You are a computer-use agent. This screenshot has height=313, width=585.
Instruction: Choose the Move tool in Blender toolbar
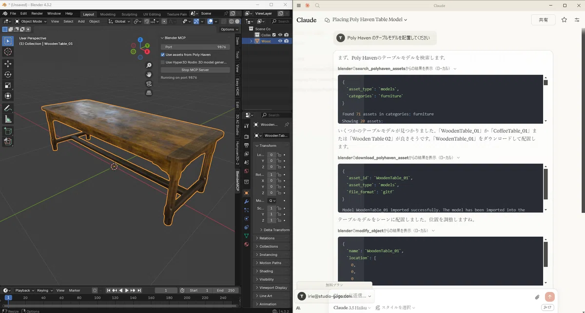pos(8,64)
